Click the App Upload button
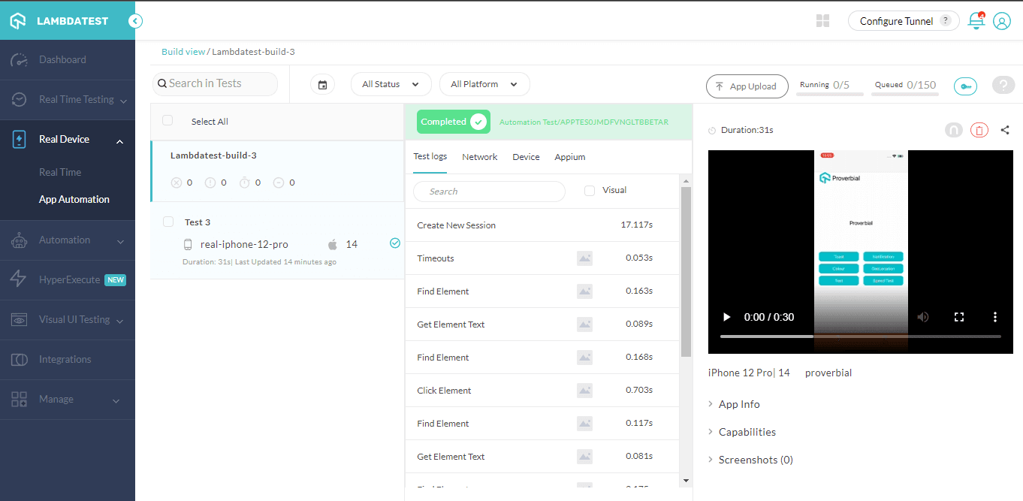 pyautogui.click(x=747, y=86)
